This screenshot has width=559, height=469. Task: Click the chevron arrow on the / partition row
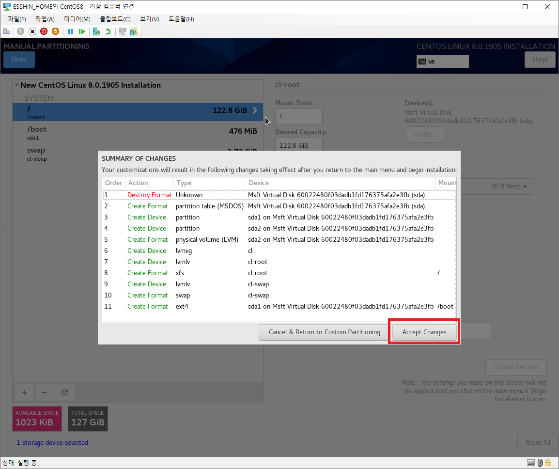coord(255,110)
